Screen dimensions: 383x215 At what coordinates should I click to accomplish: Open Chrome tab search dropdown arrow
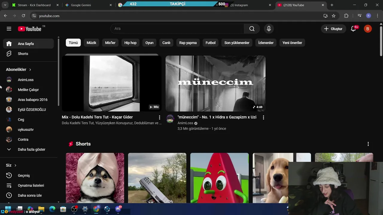point(5,5)
